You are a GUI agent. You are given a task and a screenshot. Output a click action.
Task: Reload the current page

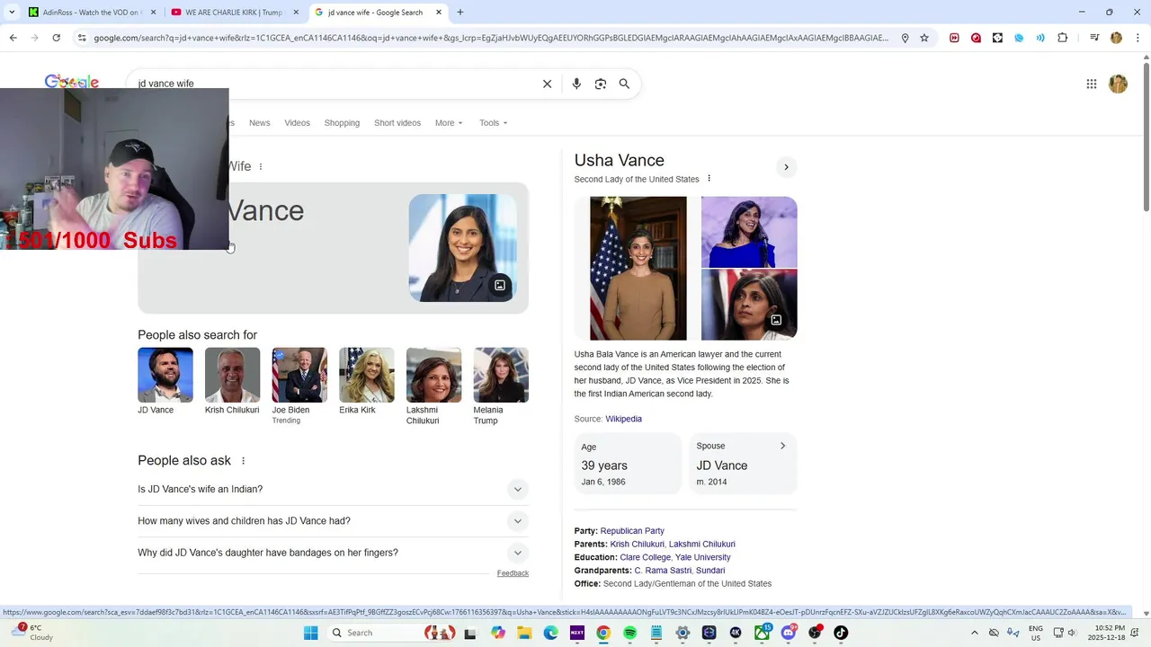(x=56, y=38)
